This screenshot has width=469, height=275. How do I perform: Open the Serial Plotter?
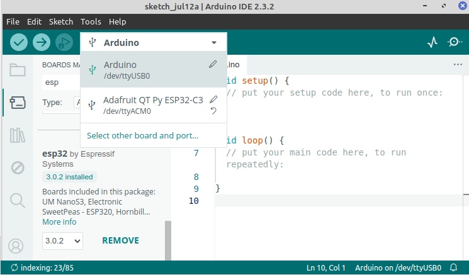point(432,43)
